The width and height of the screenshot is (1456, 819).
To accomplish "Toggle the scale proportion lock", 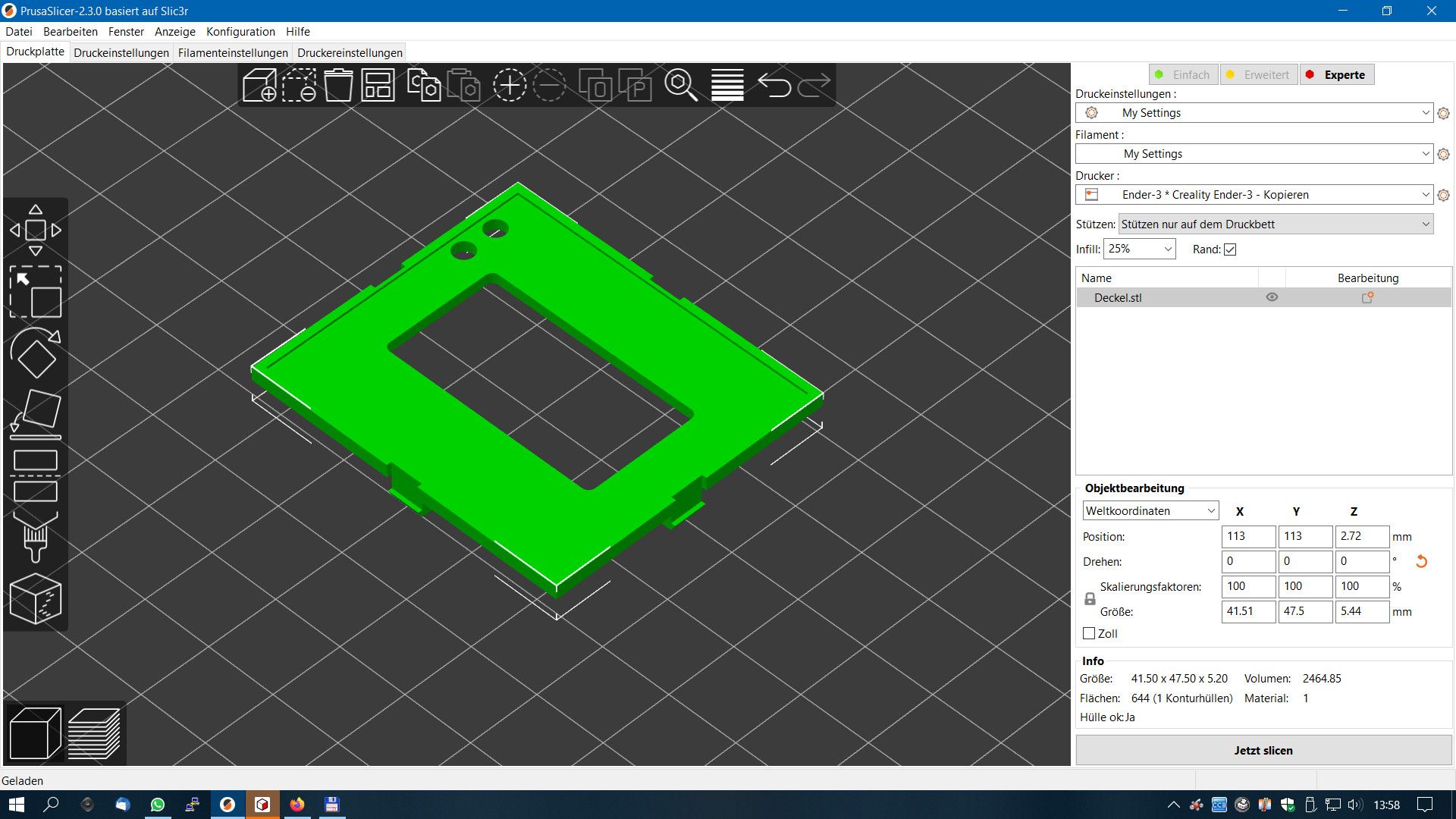I will (1090, 599).
